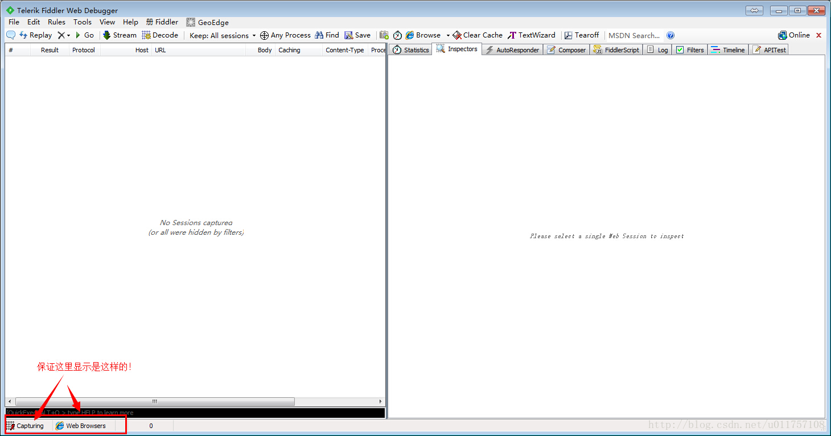The height and width of the screenshot is (436, 831).
Task: Click the Fiddler title bar icon
Action: click(x=10, y=10)
